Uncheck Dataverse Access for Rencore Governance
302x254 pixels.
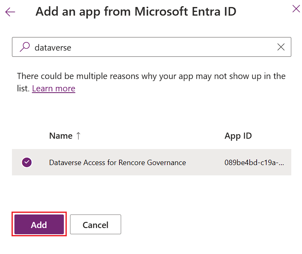tap(27, 162)
